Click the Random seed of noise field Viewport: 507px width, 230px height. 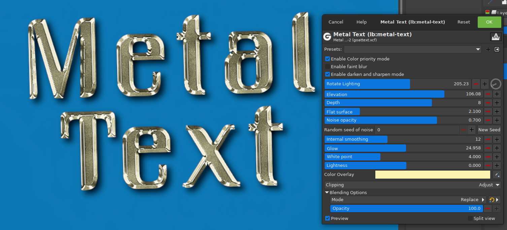coord(417,130)
